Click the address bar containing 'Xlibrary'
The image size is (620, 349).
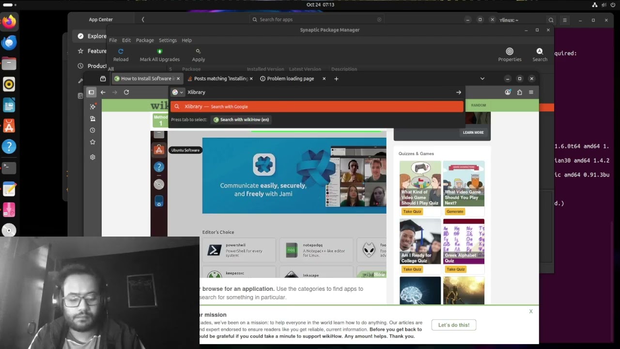pos(317,92)
